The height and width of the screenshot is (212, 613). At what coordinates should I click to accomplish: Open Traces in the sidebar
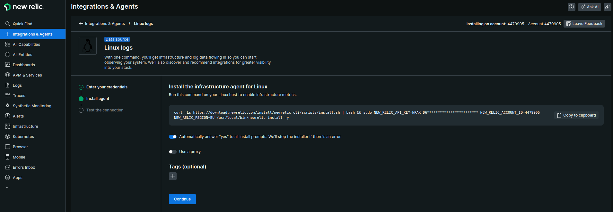(33, 95)
